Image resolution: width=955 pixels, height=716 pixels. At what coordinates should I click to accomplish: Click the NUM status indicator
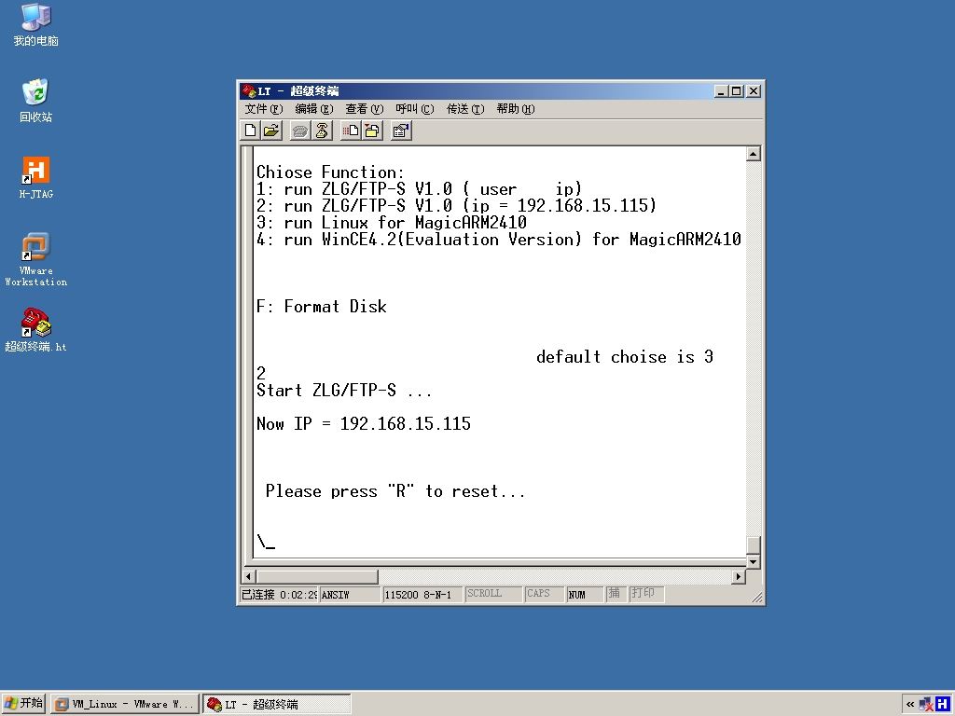585,595
